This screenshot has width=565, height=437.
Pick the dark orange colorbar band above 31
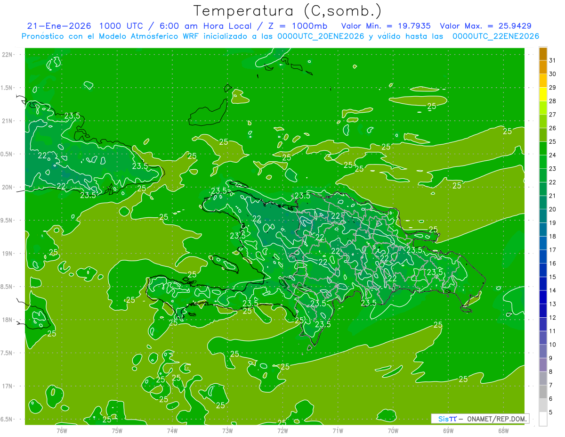point(543,54)
